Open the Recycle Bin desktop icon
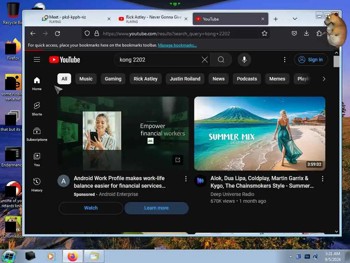 pyautogui.click(x=12, y=13)
